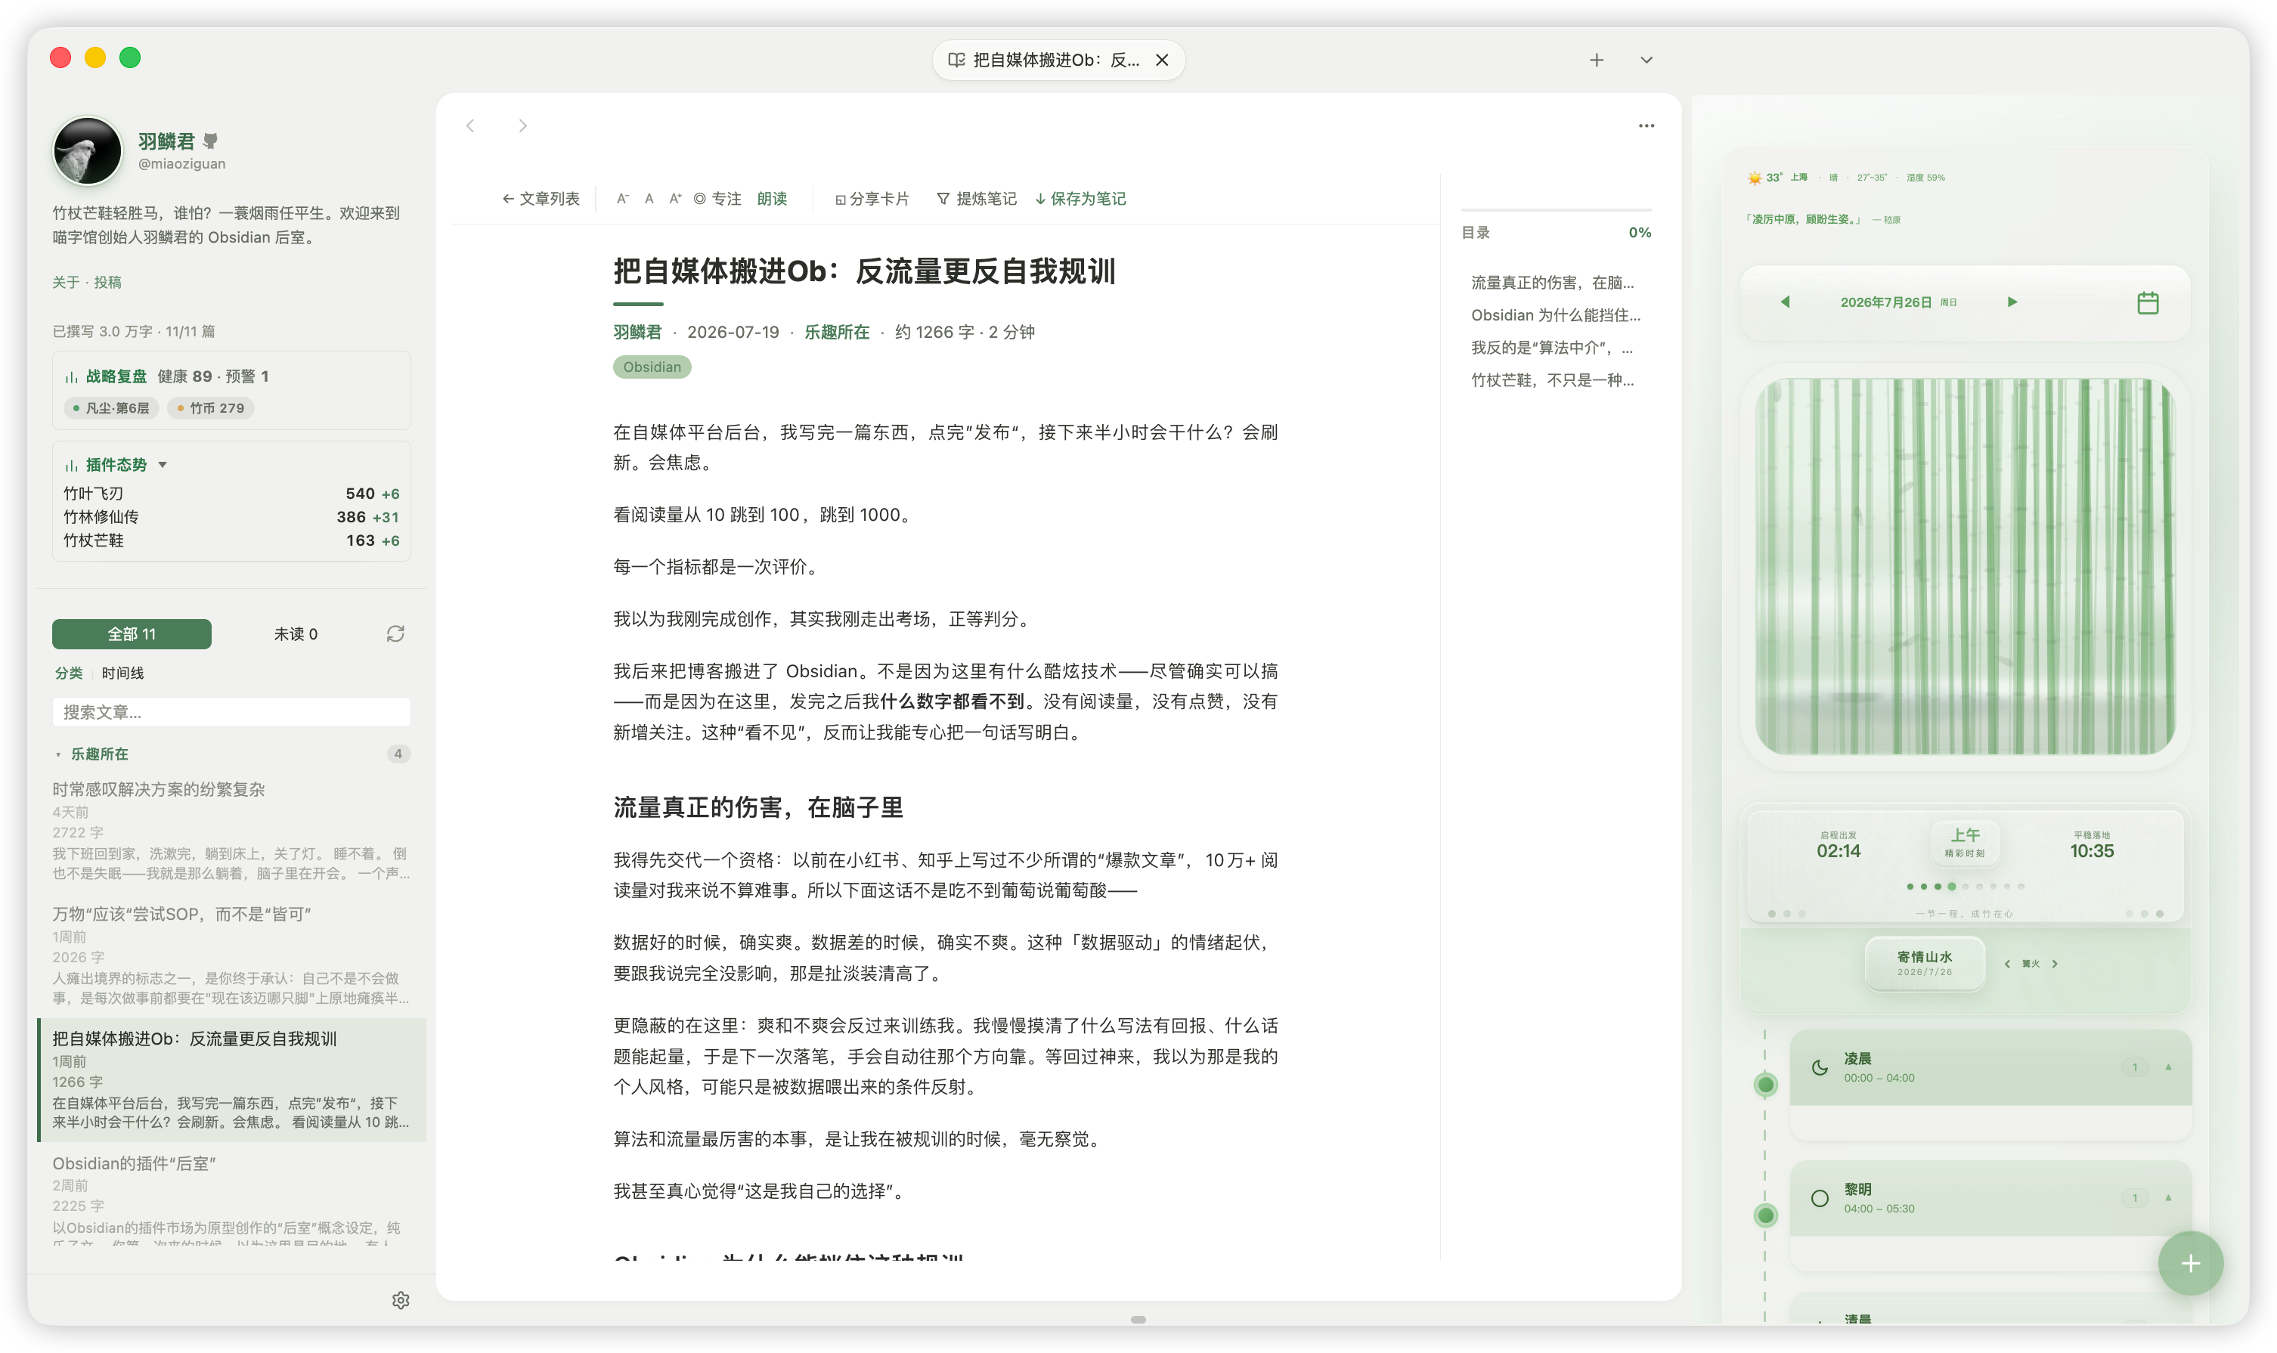The image size is (2277, 1353).
Task: Decrease font size with A- button
Action: [x=623, y=199]
